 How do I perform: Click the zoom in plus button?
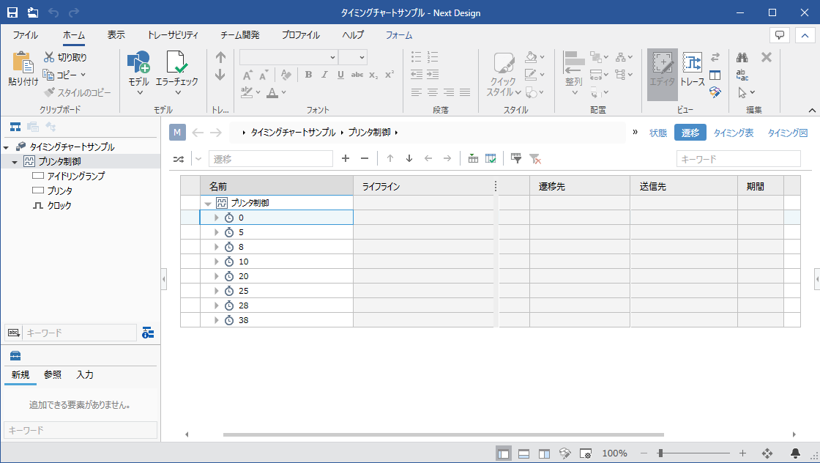coord(742,453)
